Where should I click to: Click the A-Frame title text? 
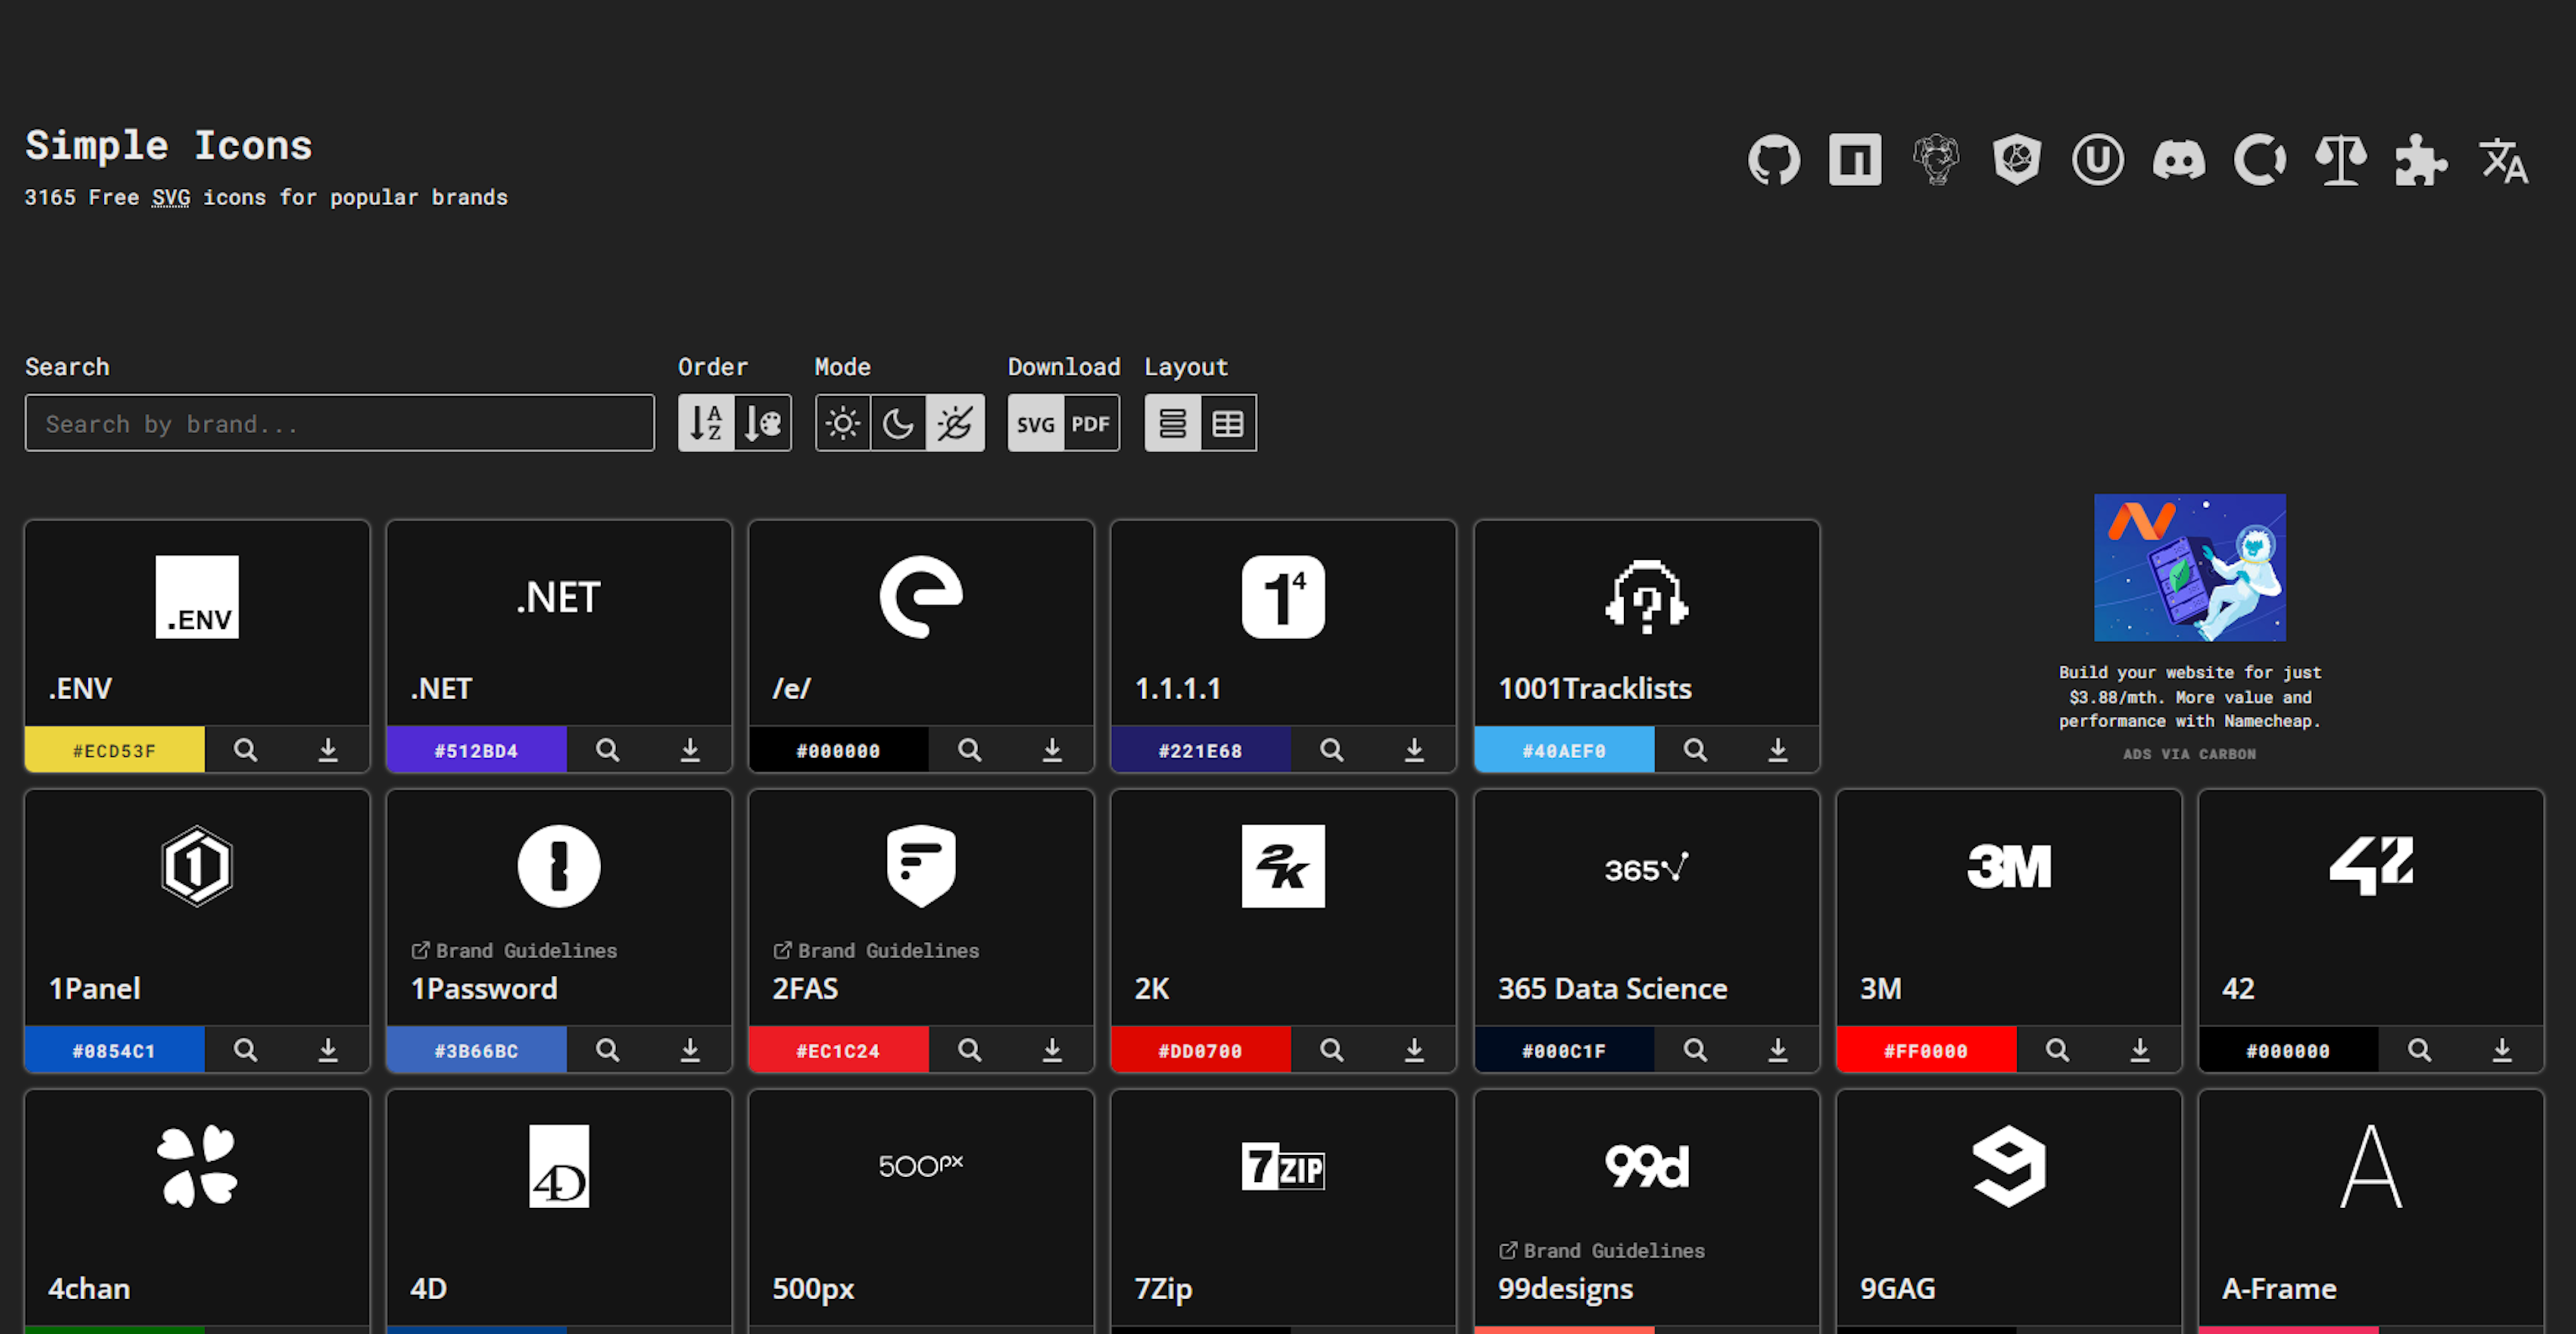click(2279, 1288)
